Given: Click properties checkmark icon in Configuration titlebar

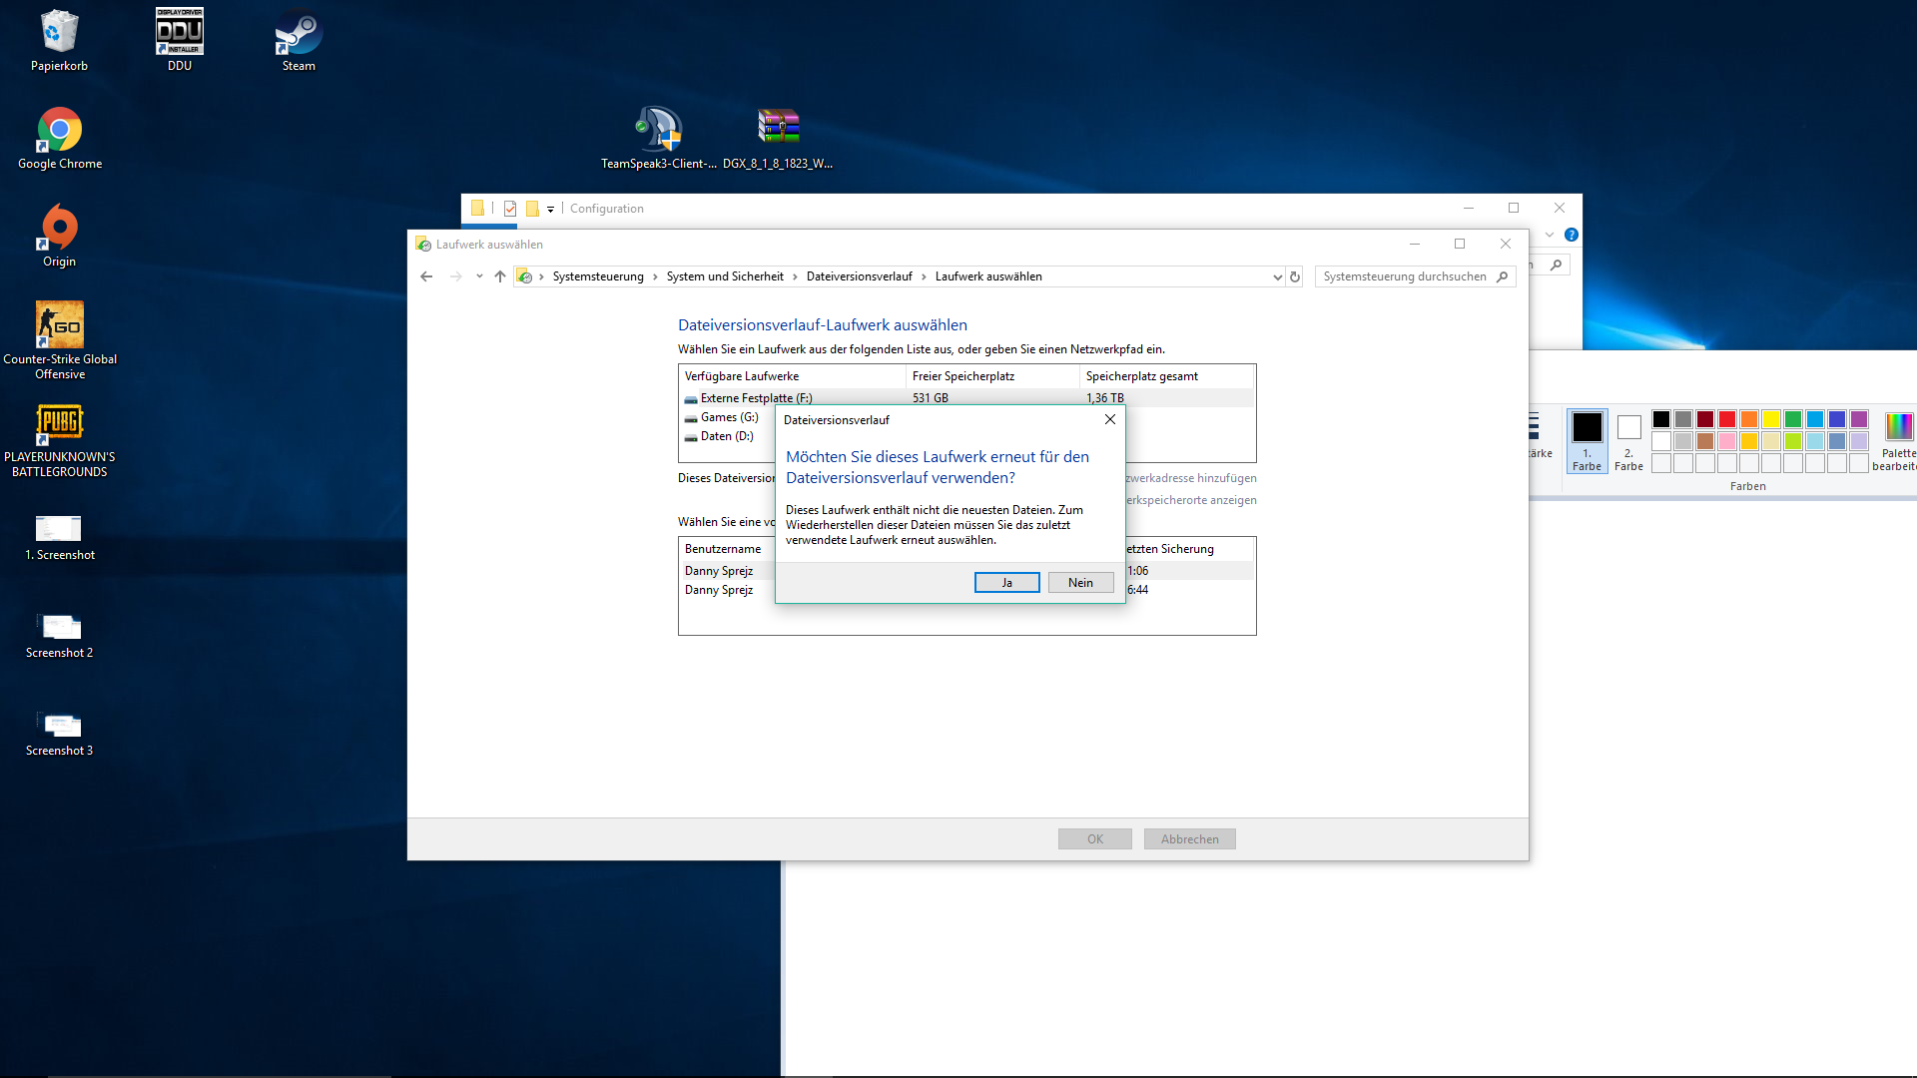Looking at the screenshot, I should [x=510, y=209].
